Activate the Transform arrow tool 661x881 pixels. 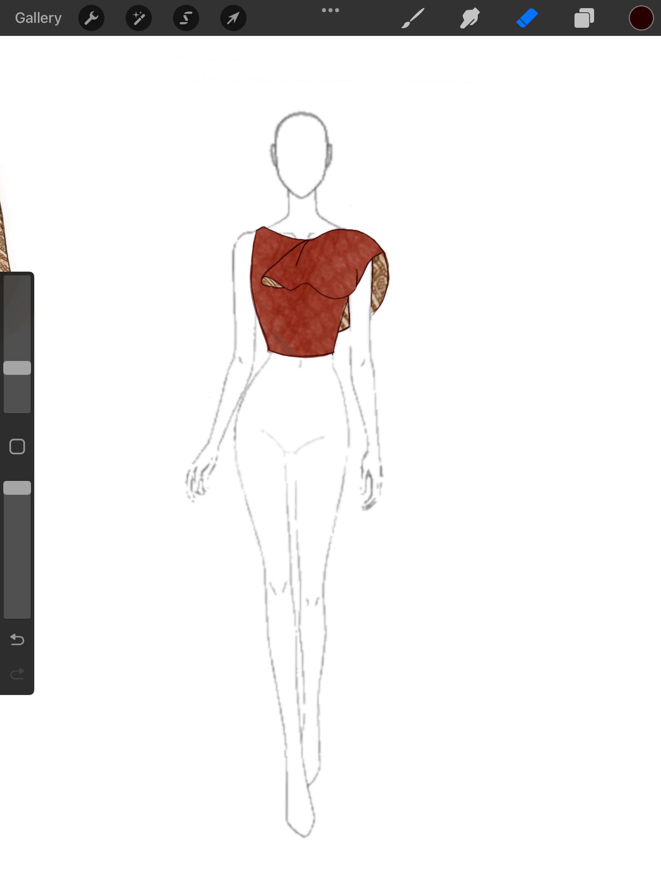pyautogui.click(x=233, y=18)
